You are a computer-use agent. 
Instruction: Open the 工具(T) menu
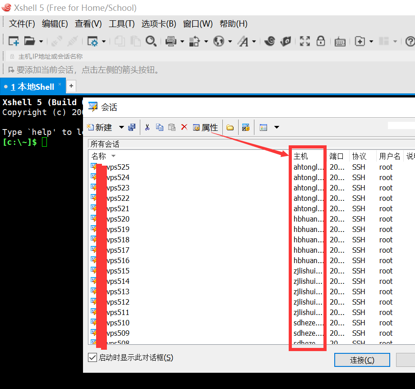(121, 24)
